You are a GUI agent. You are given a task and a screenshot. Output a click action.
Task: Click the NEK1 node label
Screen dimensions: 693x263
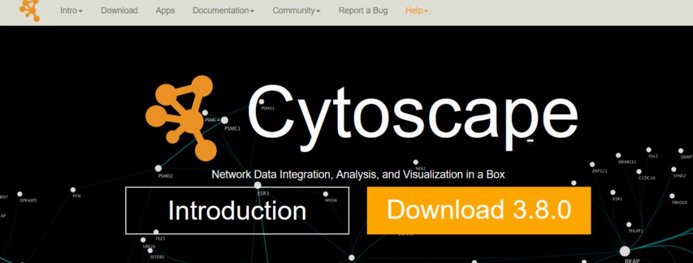421,169
